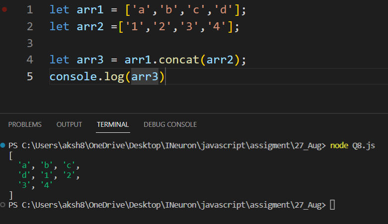Viewport: 388px width, 224px height.
Task: Open the PROBLEMS panel tab
Action: (x=25, y=124)
